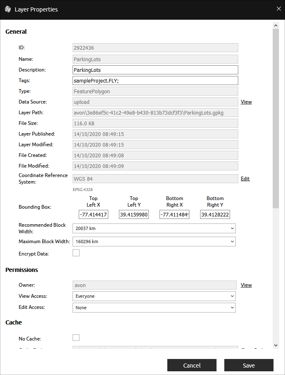The image size is (285, 375).
Task: Expand the Maximum Block Width dropdown
Action: (x=154, y=242)
